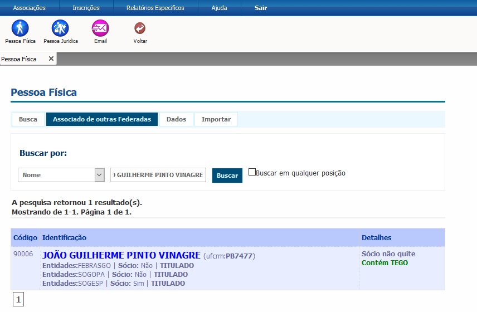Close the Pessoa Física document tab

pyautogui.click(x=51, y=58)
